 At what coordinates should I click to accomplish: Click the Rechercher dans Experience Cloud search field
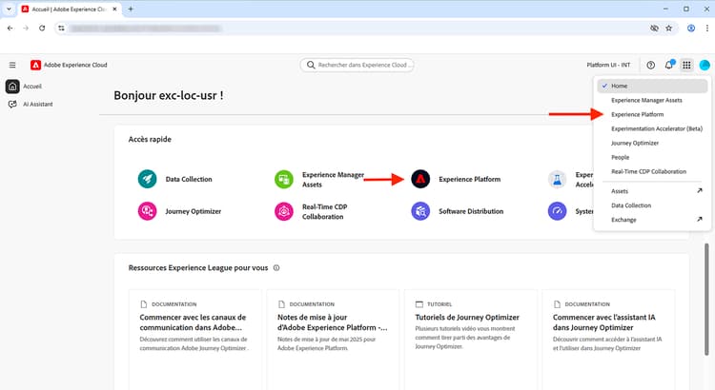pyautogui.click(x=357, y=65)
